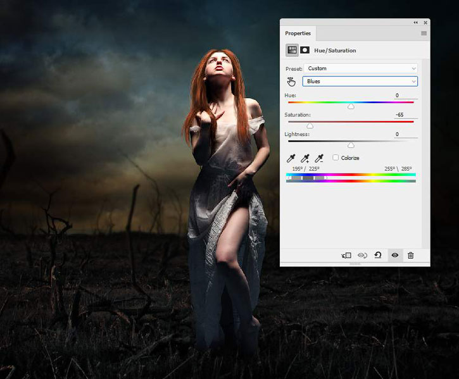Click the Lightness value field
Screen dimensions: 459x379
pyautogui.click(x=406, y=134)
